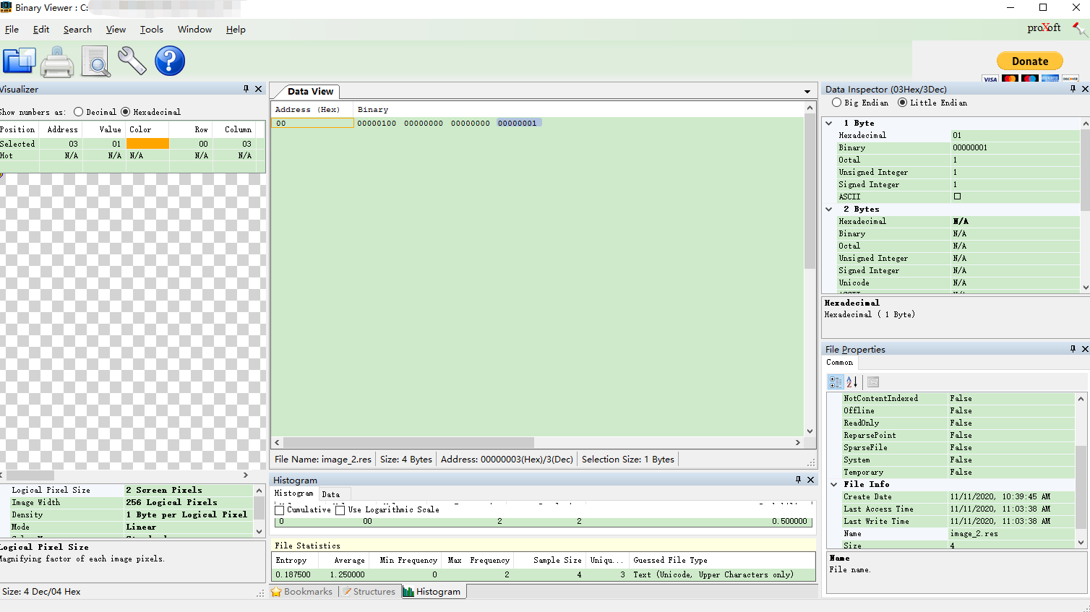Image resolution: width=1090 pixels, height=612 pixels.
Task: Open the search magnifier toolbar icon
Action: tap(95, 61)
